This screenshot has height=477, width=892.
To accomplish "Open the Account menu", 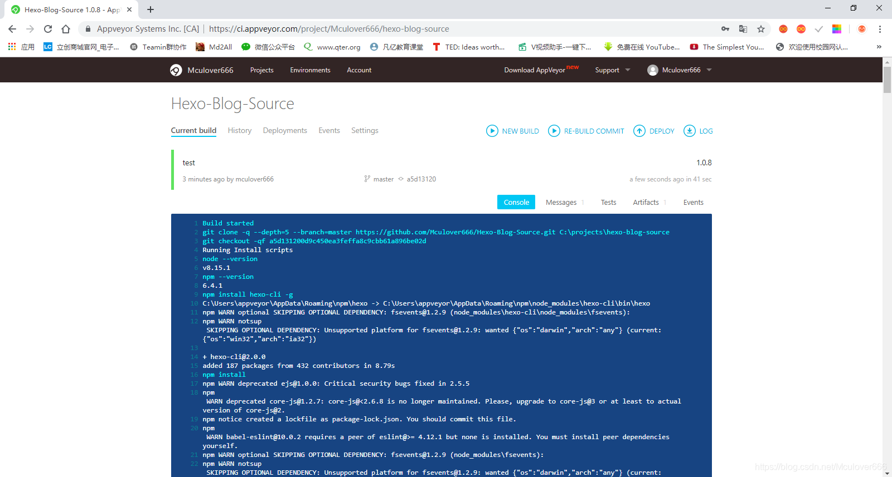I will (x=359, y=70).
